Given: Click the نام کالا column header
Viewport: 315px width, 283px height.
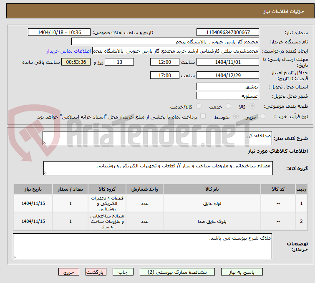Looking at the screenshot, I should point(212,189).
